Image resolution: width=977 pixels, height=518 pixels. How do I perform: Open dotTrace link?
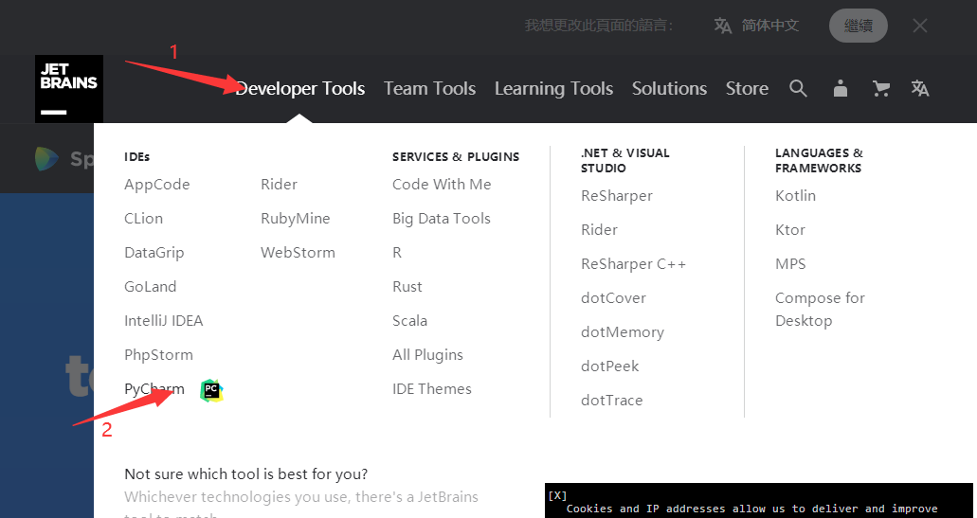[612, 401]
